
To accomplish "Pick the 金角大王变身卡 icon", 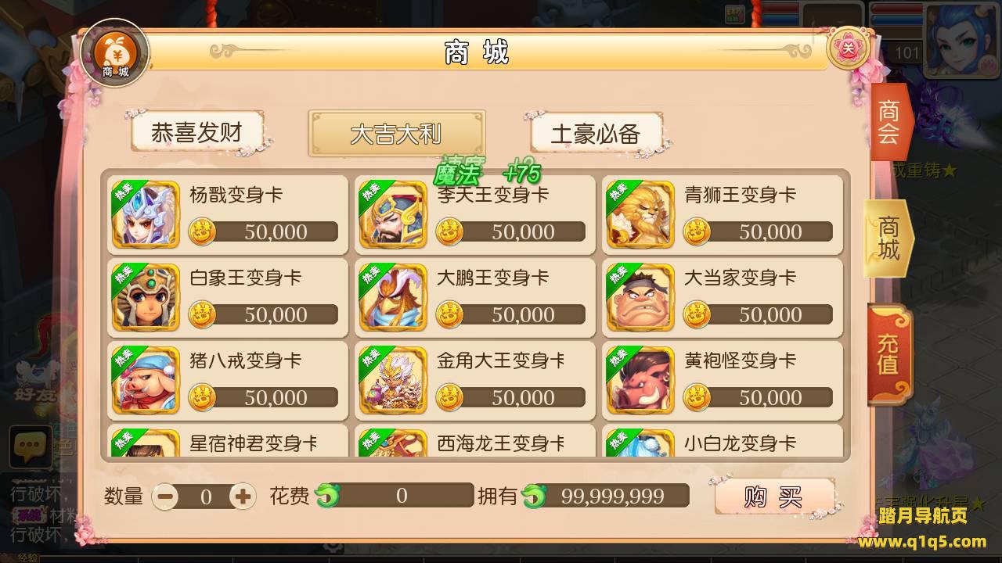I will 393,380.
